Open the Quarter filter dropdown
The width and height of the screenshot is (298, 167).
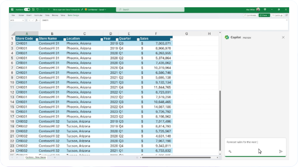138,39
